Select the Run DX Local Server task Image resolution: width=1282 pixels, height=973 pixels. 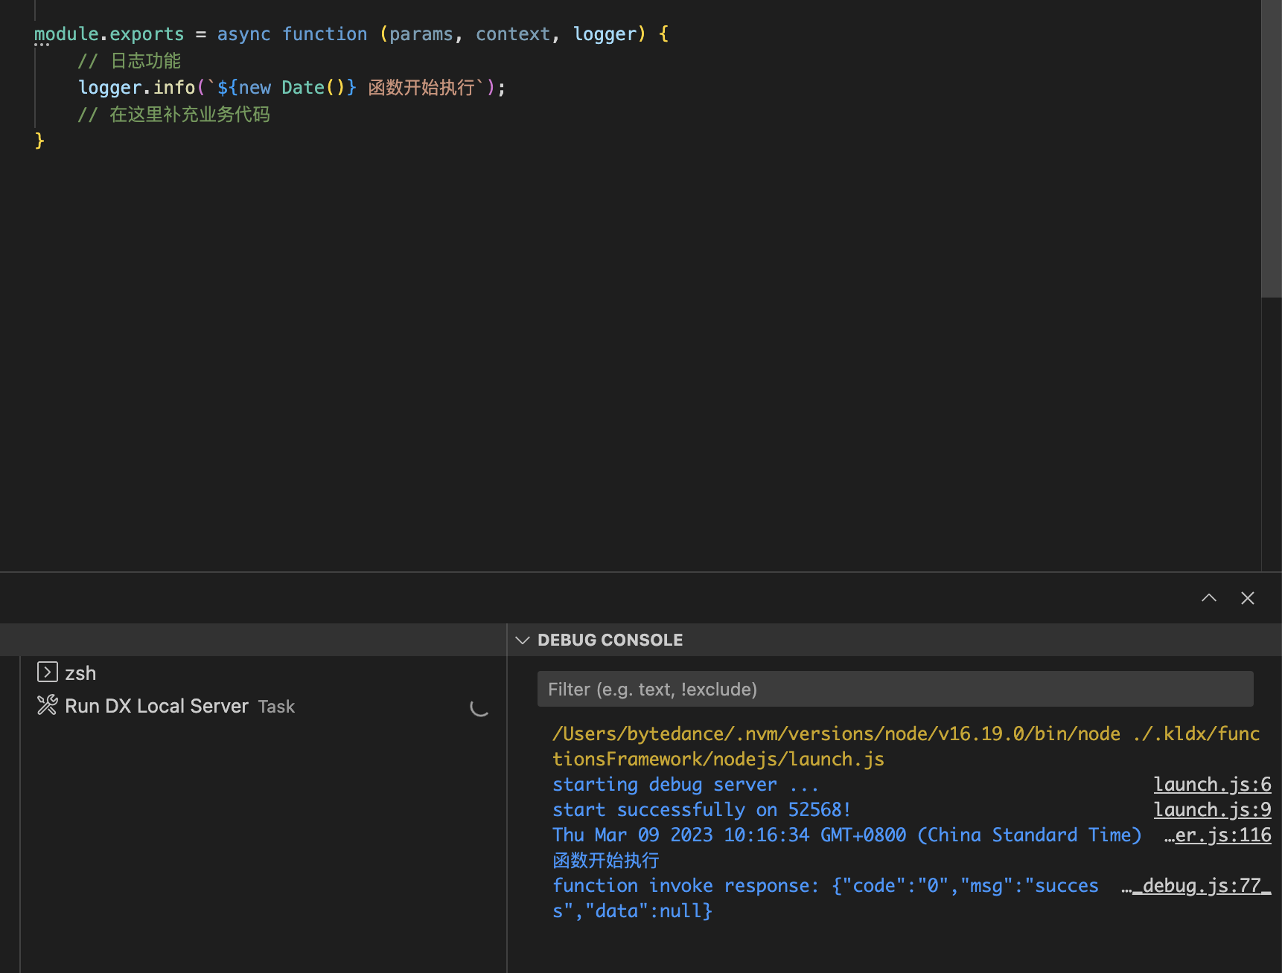[x=264, y=706]
